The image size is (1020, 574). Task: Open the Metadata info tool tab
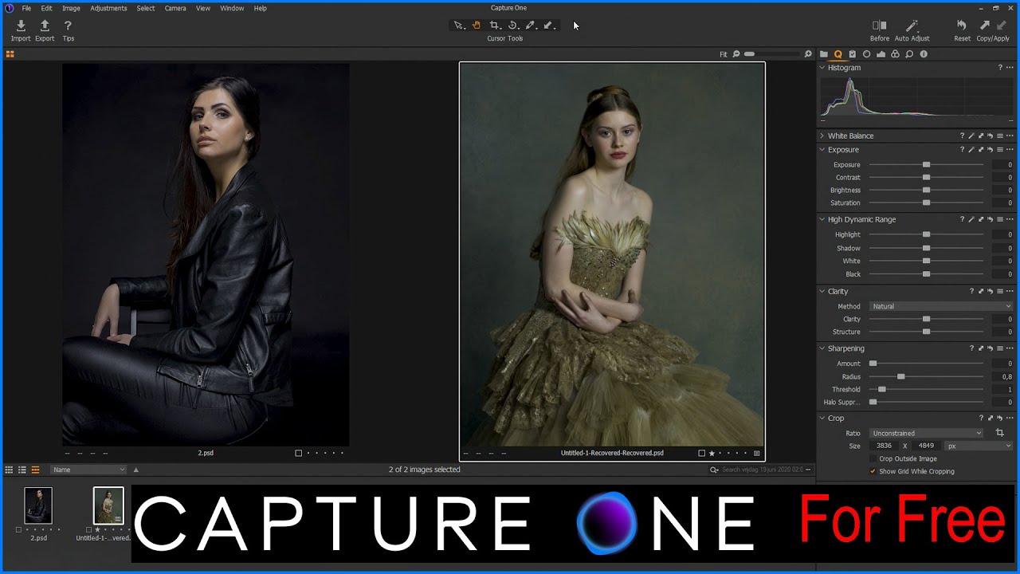[x=924, y=54]
